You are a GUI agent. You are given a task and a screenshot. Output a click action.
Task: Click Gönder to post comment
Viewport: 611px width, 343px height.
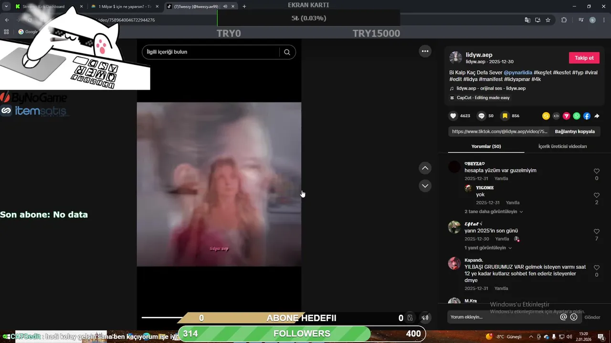[x=592, y=317]
